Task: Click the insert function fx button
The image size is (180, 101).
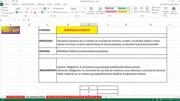Action: [24, 20]
